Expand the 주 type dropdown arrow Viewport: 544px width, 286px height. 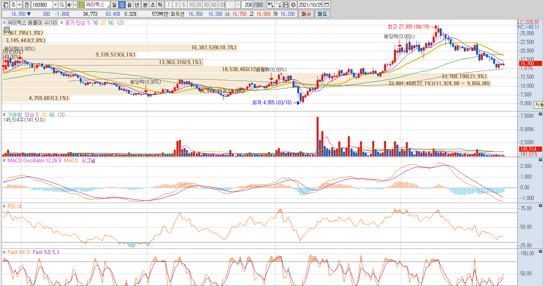tap(19, 5)
